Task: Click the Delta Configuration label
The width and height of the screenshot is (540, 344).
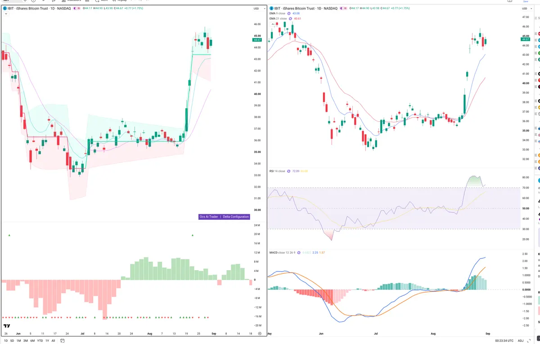Action: coord(236,217)
